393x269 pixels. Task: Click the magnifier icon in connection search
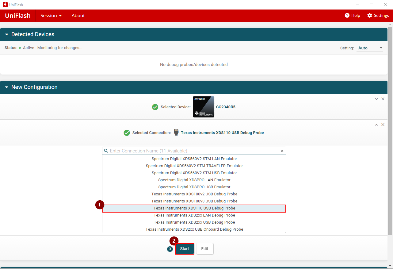pos(106,151)
